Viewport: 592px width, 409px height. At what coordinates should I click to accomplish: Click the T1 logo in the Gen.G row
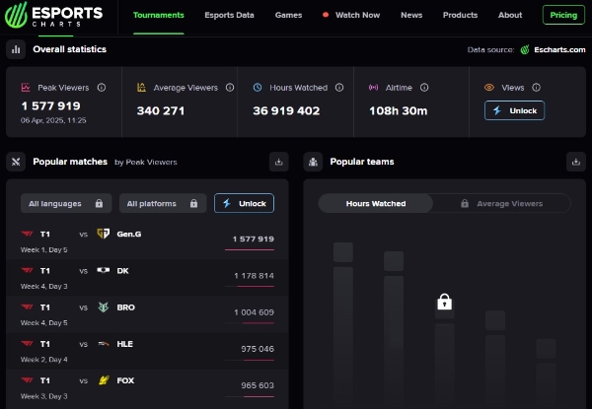point(28,234)
